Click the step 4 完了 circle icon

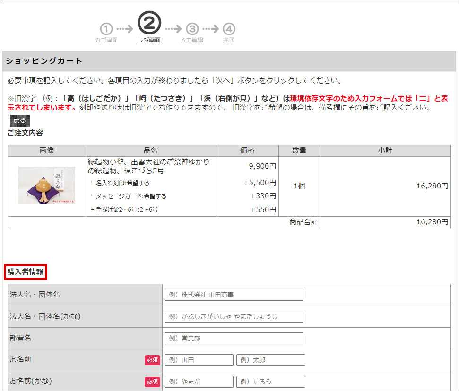[229, 29]
